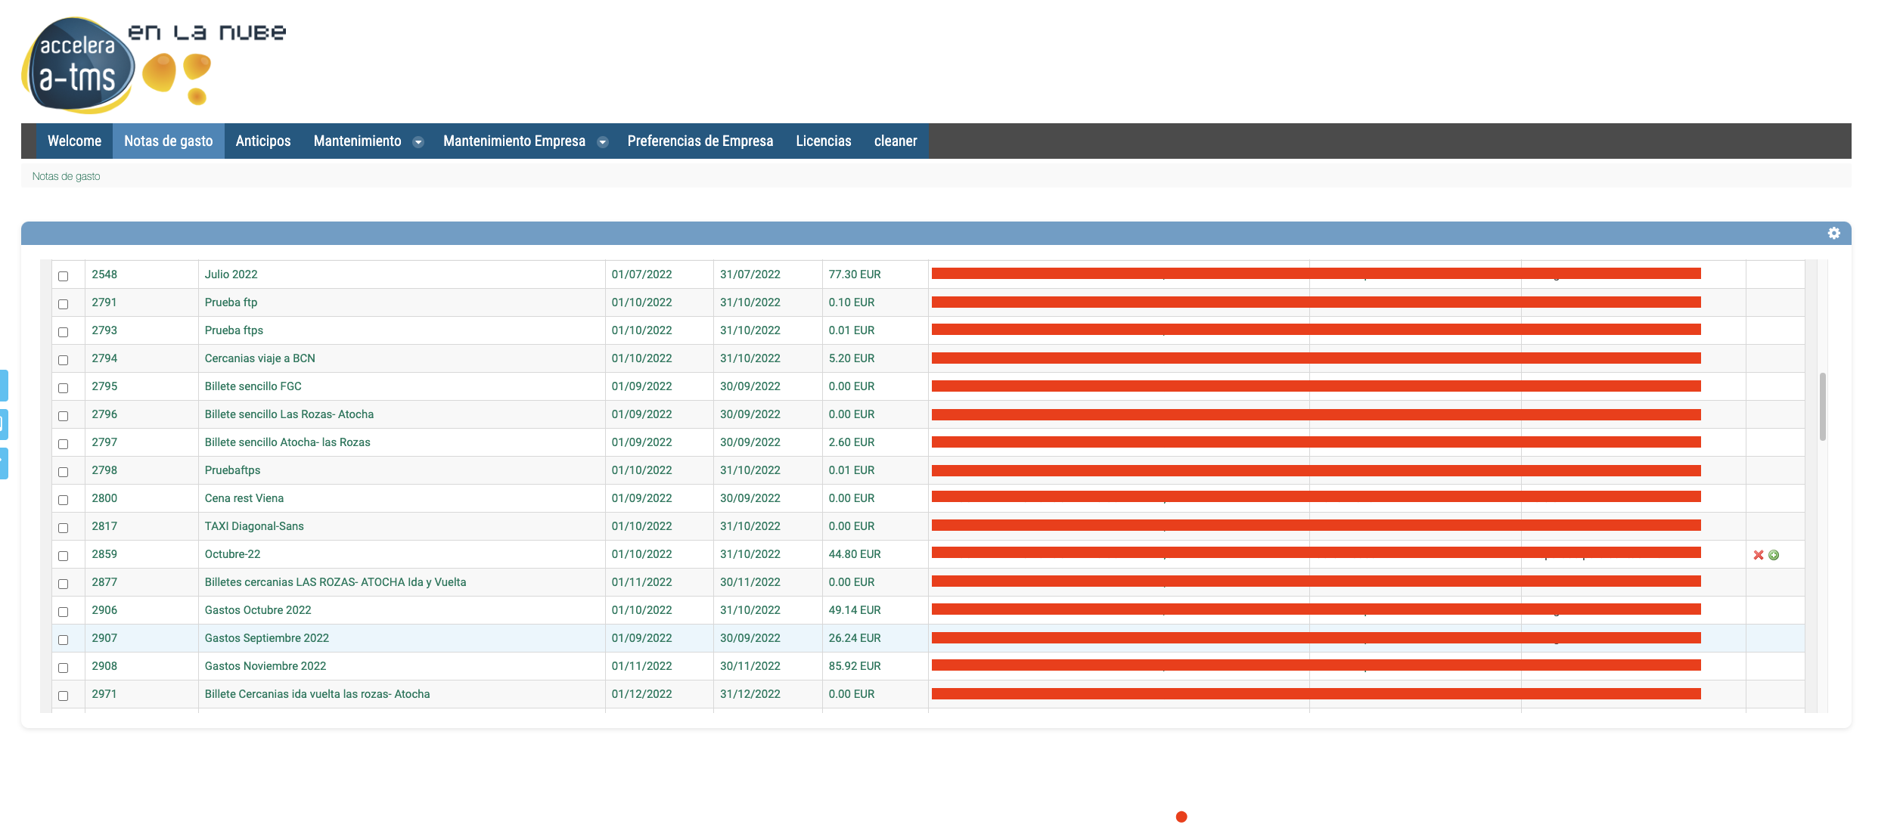Open the Anticipos menu
Screen dimensions: 1900x837
263,141
